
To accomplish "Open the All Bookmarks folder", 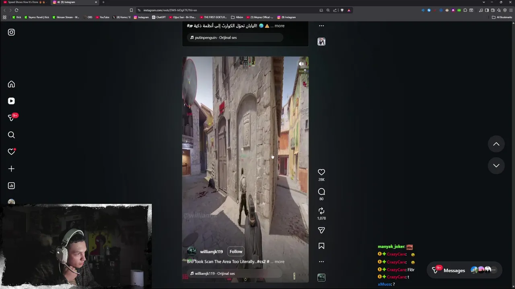I will tap(502, 17).
